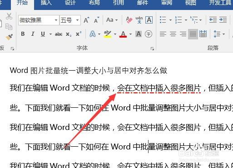Screen dimensions: 233x168
Task: Open highlight color dropdown arrow
Action: 115,34
